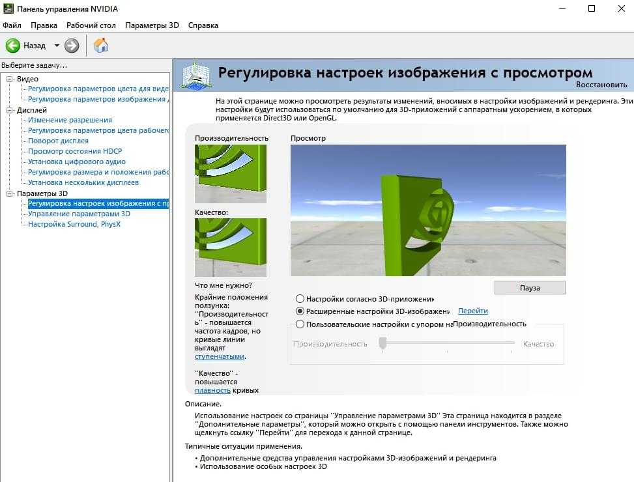
Task: Open the Back history dropdown arrow
Action: (57, 46)
